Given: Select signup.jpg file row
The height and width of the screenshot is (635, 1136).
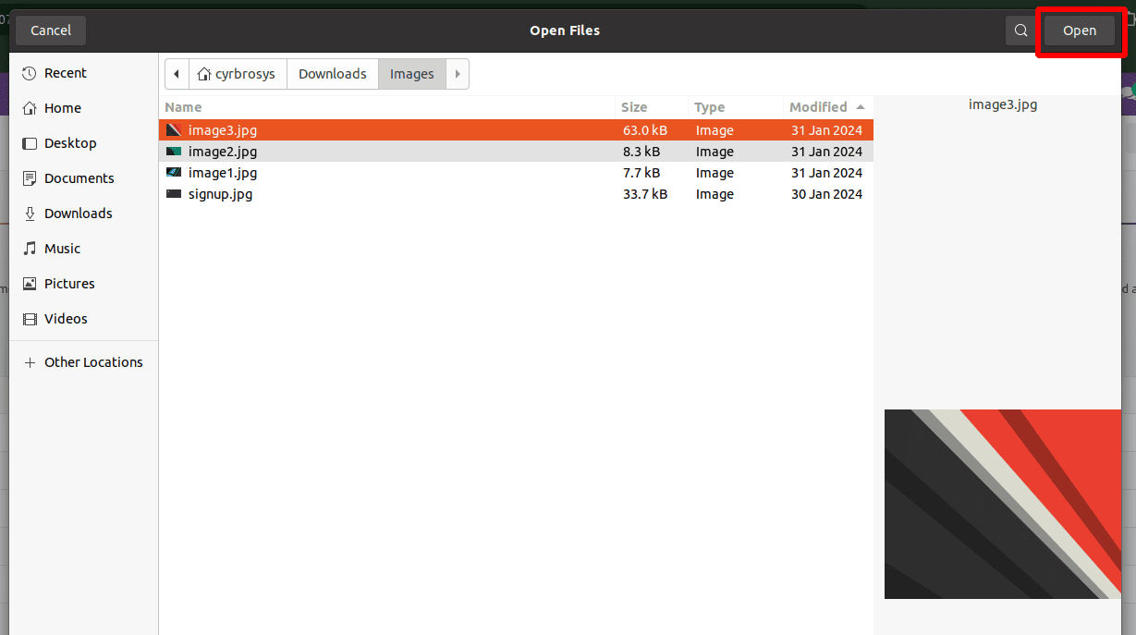Looking at the screenshot, I should tap(516, 194).
